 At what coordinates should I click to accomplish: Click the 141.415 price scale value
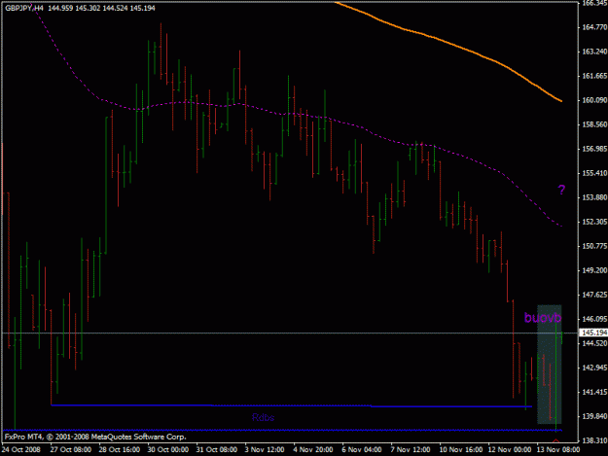[x=594, y=392]
